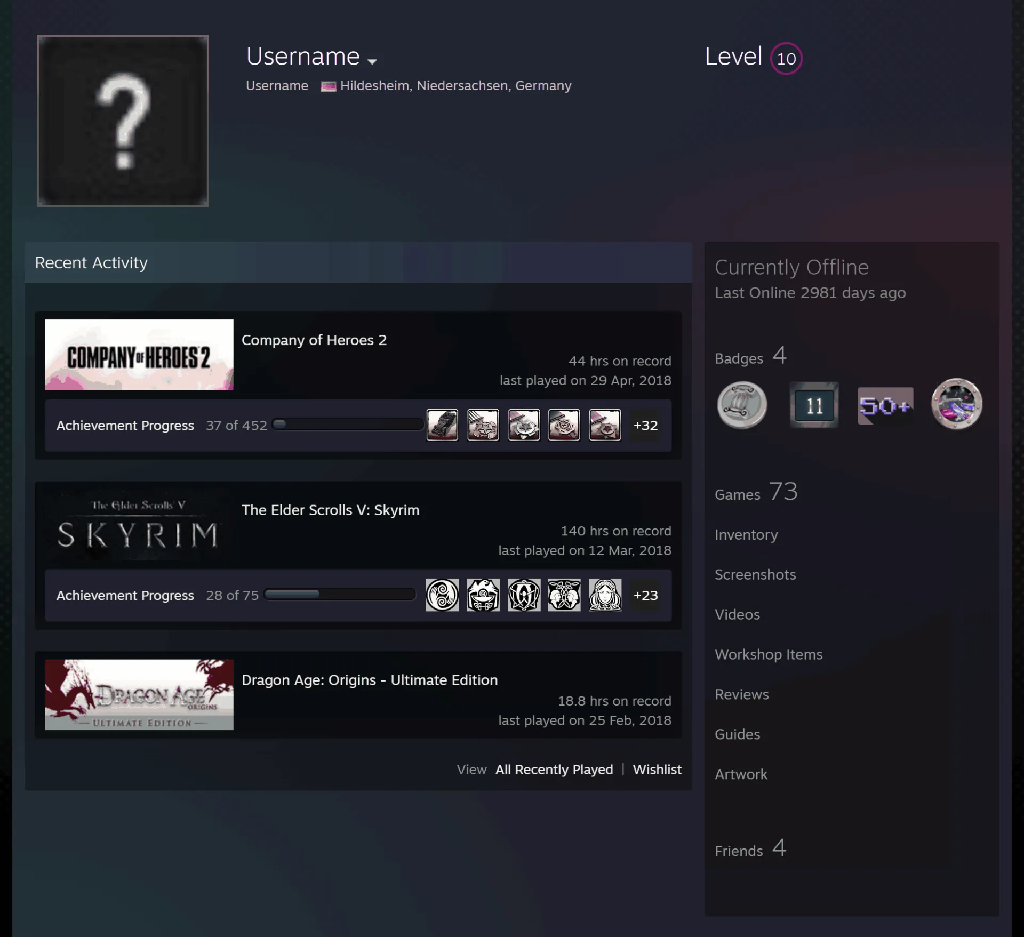Screen dimensions: 1024x937
Task: Open Screenshots from the profile sidebar
Action: pos(755,575)
